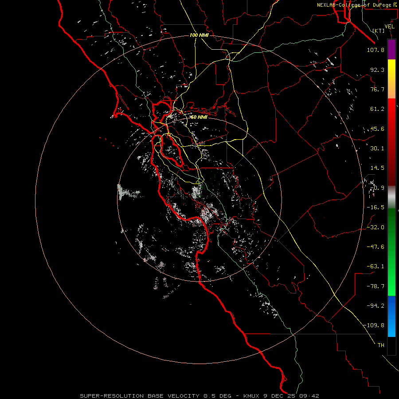This screenshot has height=399, width=399.
Task: Click the -109.8 legend value
Action: 374,325
